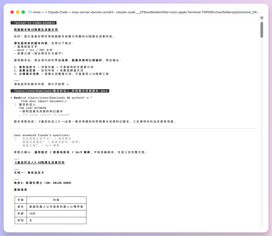272x236 pixels.
Task: Click the line 剧本读取完成！
Action: [x=95, y=122]
